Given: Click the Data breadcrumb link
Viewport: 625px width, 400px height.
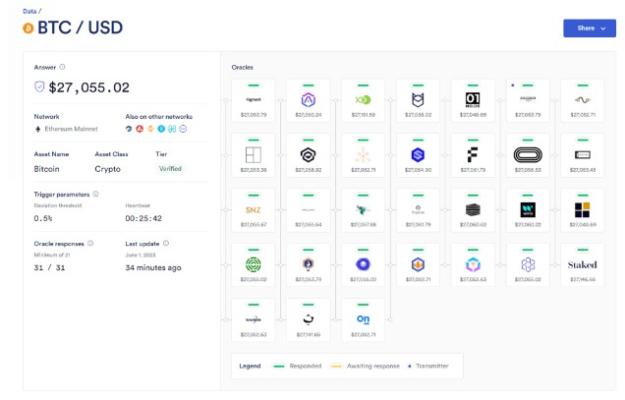Looking at the screenshot, I should click(28, 10).
